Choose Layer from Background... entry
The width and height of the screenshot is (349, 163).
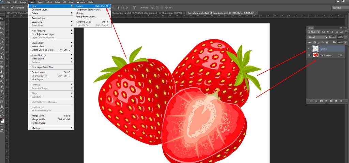[92, 10]
